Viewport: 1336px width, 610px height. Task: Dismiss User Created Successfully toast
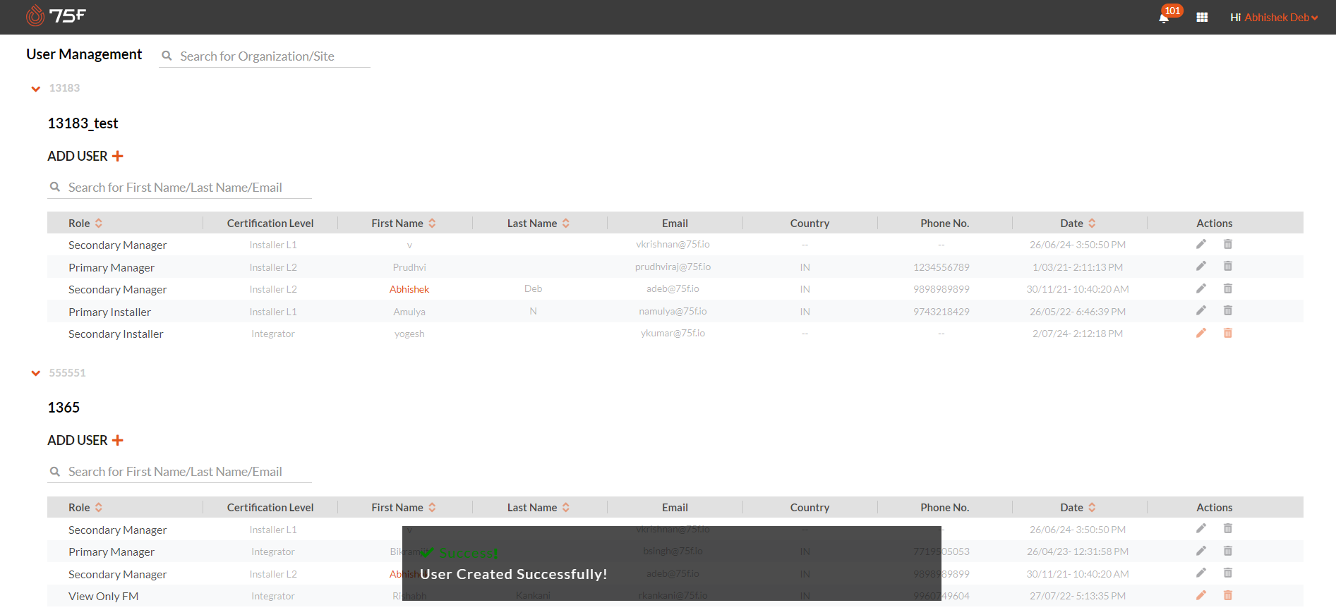tap(671, 563)
